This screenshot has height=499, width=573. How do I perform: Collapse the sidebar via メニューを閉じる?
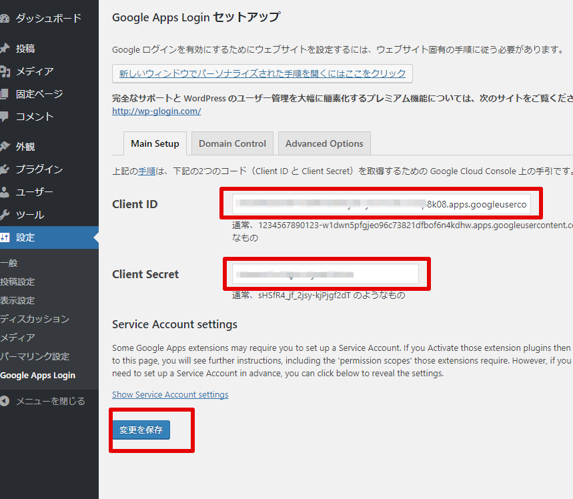(x=51, y=401)
